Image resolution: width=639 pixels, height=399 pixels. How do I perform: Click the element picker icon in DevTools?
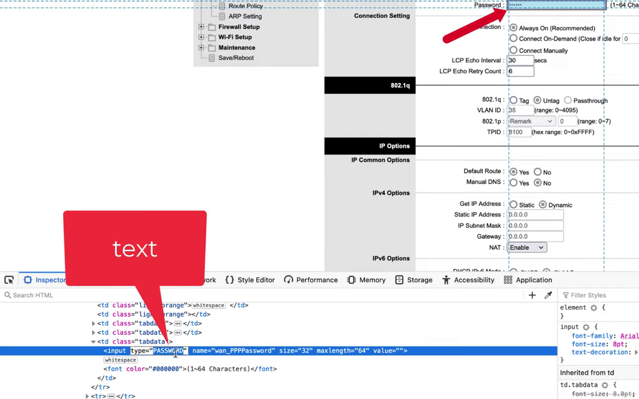pyautogui.click(x=9, y=280)
